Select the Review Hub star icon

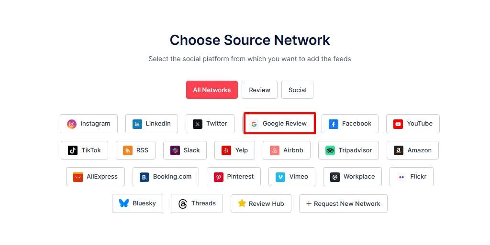(242, 203)
